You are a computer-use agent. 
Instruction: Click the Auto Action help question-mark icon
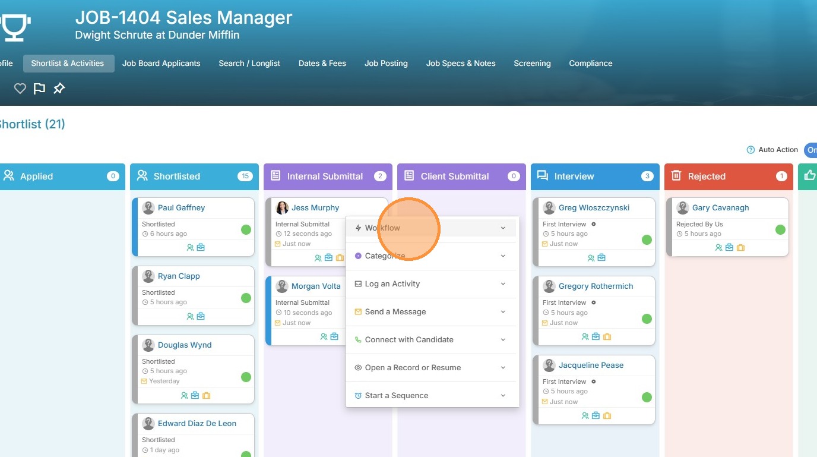(750, 150)
